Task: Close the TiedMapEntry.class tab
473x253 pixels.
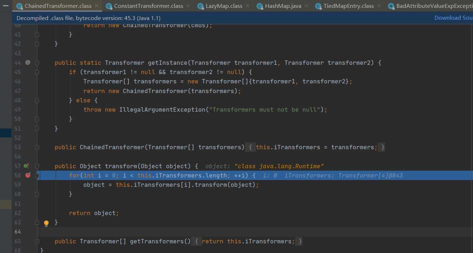Action: point(379,6)
